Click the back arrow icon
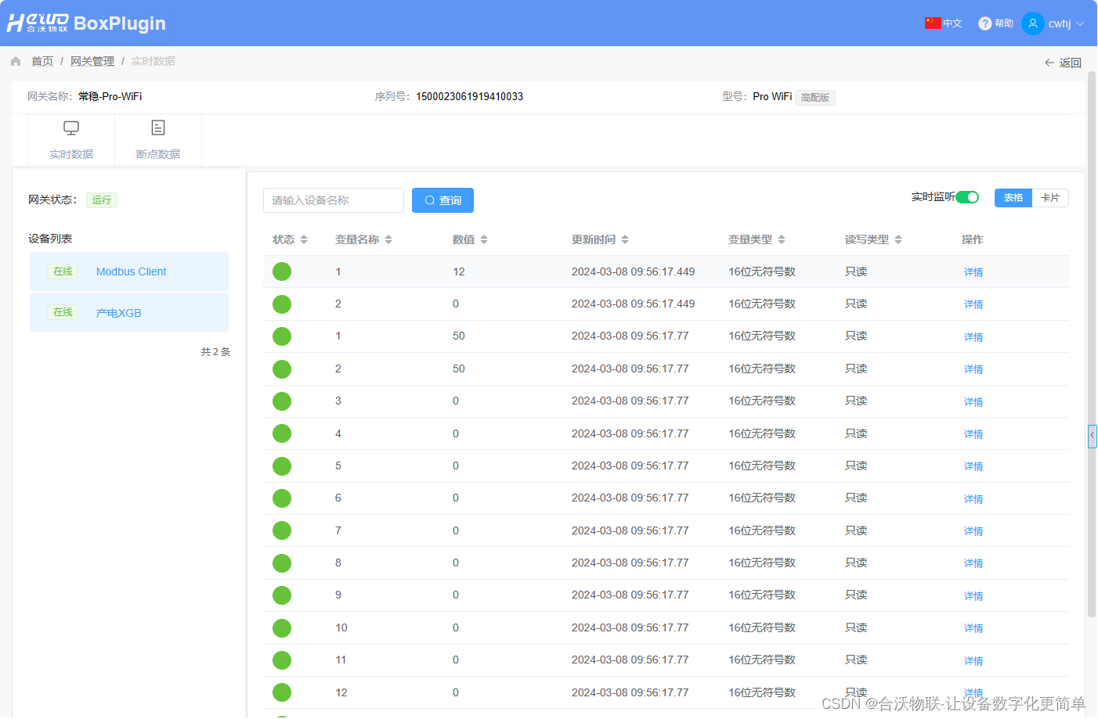Image resolution: width=1098 pixels, height=719 pixels. [x=1049, y=63]
